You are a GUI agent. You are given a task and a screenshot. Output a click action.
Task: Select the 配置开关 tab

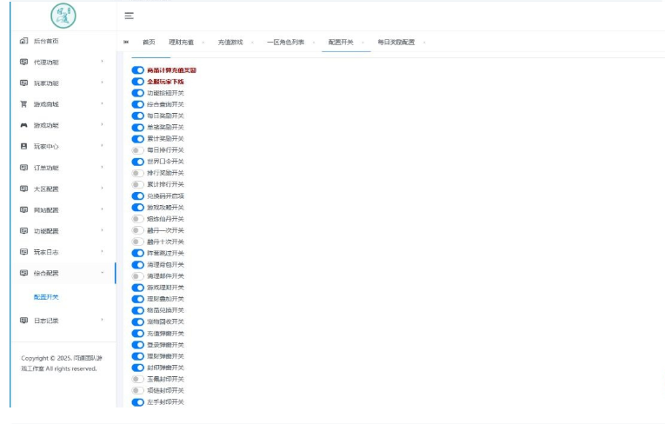click(341, 42)
